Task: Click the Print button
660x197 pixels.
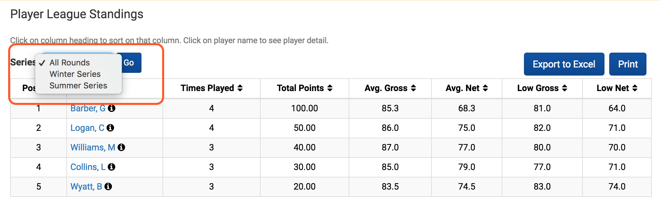Action: (628, 64)
